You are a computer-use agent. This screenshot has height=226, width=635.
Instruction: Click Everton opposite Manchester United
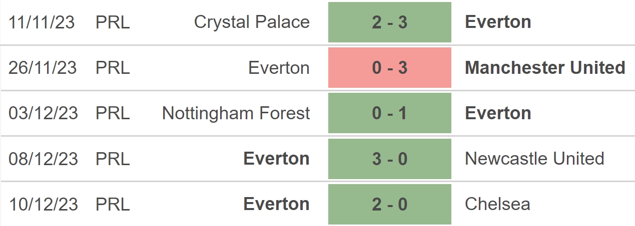click(x=279, y=68)
